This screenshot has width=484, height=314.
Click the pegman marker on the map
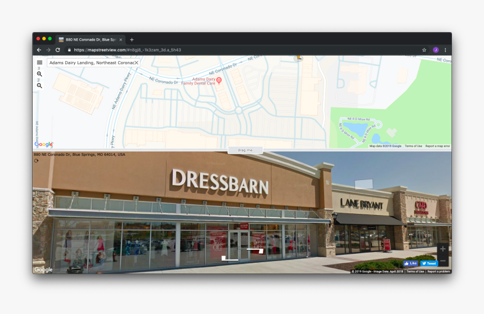click(298, 58)
